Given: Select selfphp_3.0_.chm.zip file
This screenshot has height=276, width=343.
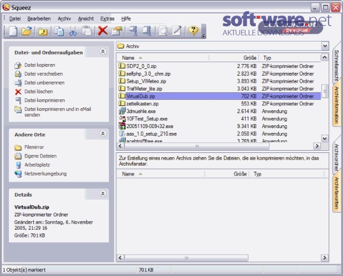Looking at the screenshot, I should tap(148, 74).
